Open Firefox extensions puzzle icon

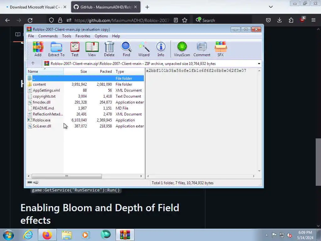coord(291,20)
